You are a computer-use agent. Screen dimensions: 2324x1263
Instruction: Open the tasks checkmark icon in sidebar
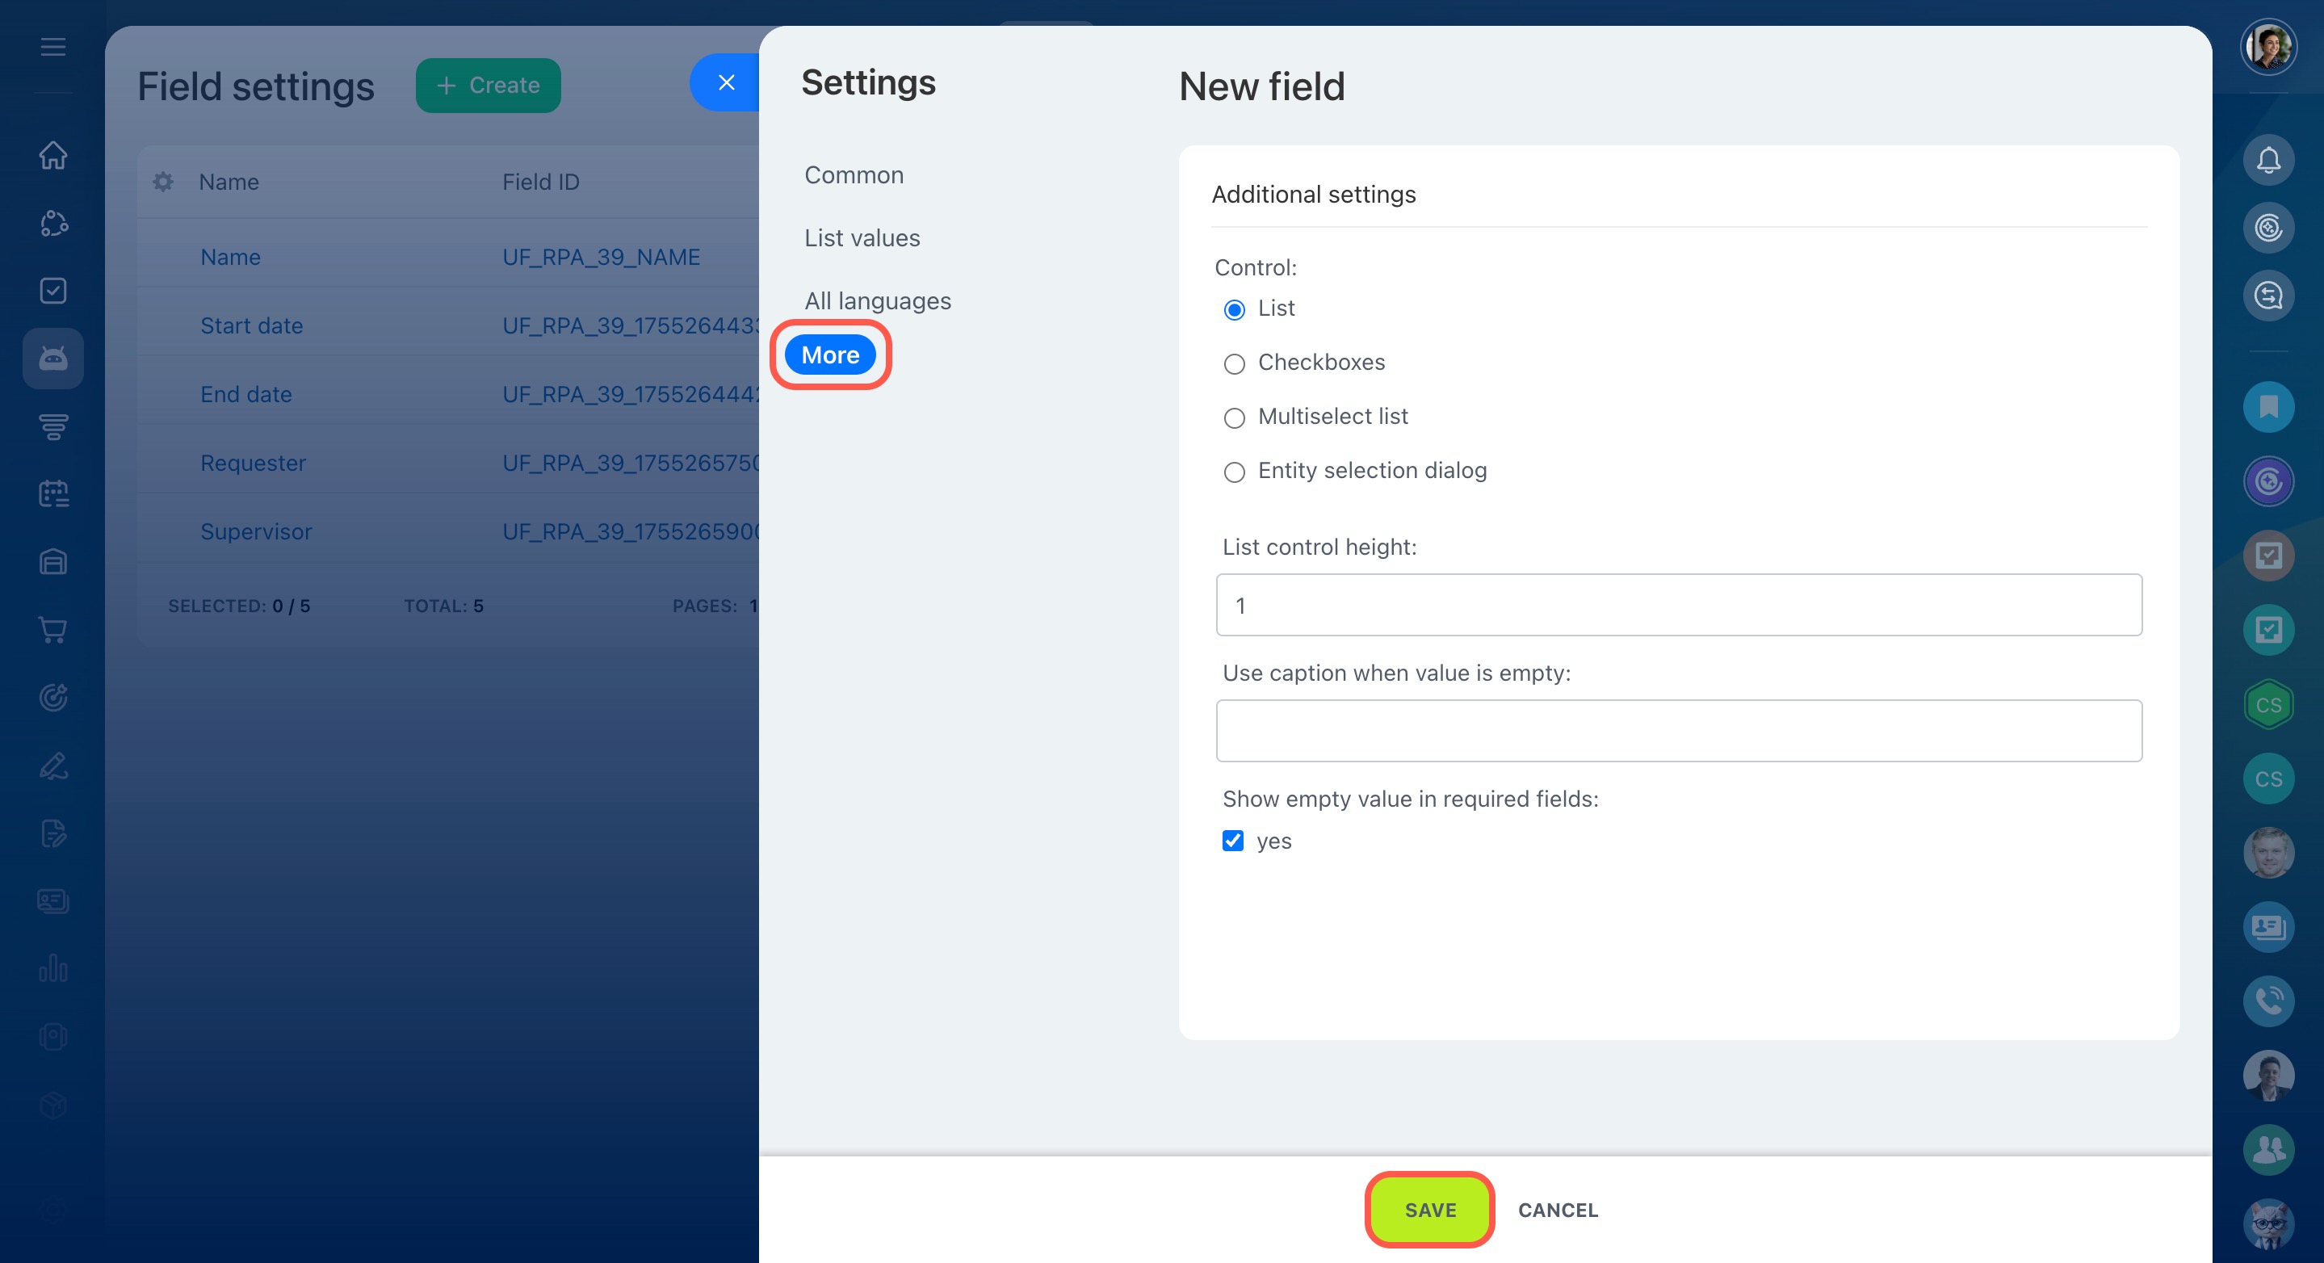pos(53,291)
